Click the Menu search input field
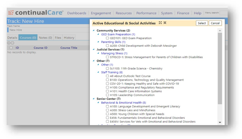This screenshot has width=242, height=139. (224, 13)
